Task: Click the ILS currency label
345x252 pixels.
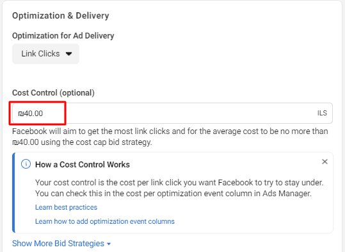Action: click(x=322, y=113)
